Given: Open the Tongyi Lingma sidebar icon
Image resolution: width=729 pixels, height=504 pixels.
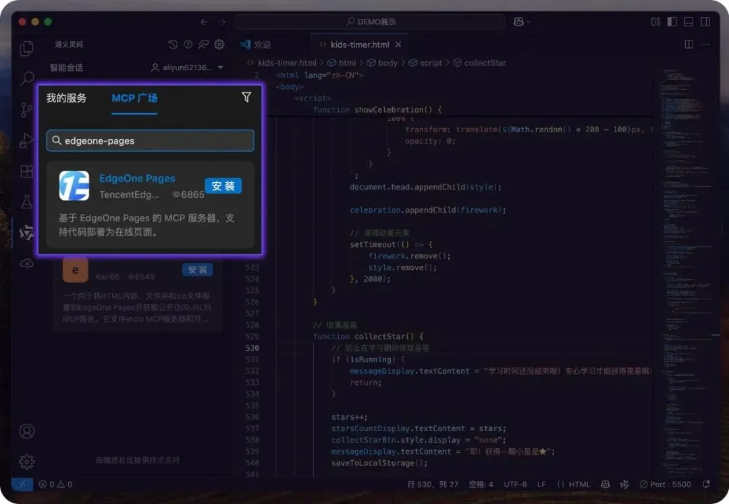Looking at the screenshot, I should [x=26, y=232].
